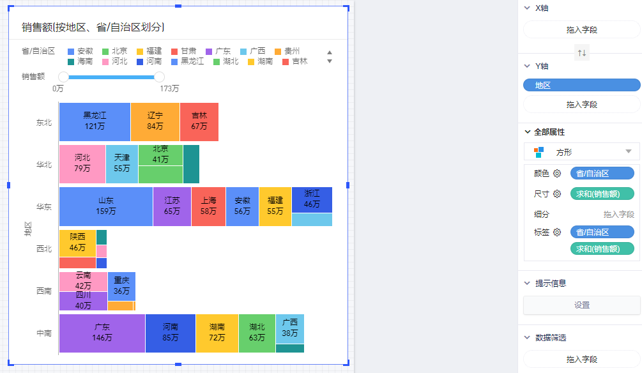The image size is (642, 373).
Task: Click the 方形 chart type icon
Action: pos(539,151)
